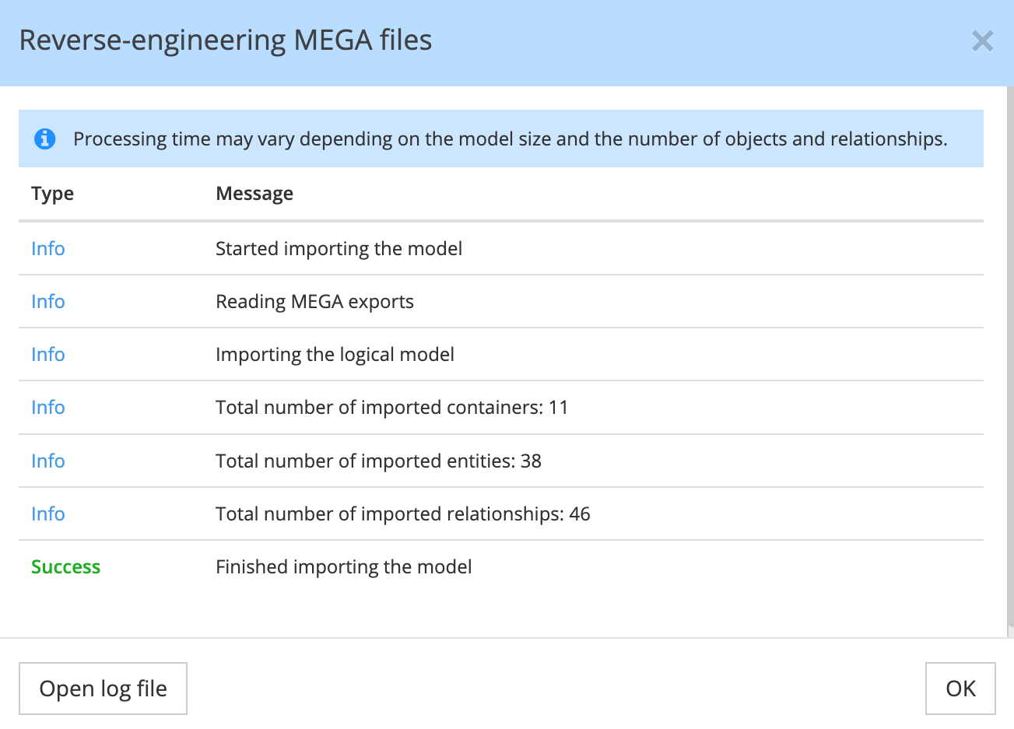Viewport: 1014px width, 729px height.
Task: Select 'Reading MEGA exports' message
Action: tap(314, 302)
